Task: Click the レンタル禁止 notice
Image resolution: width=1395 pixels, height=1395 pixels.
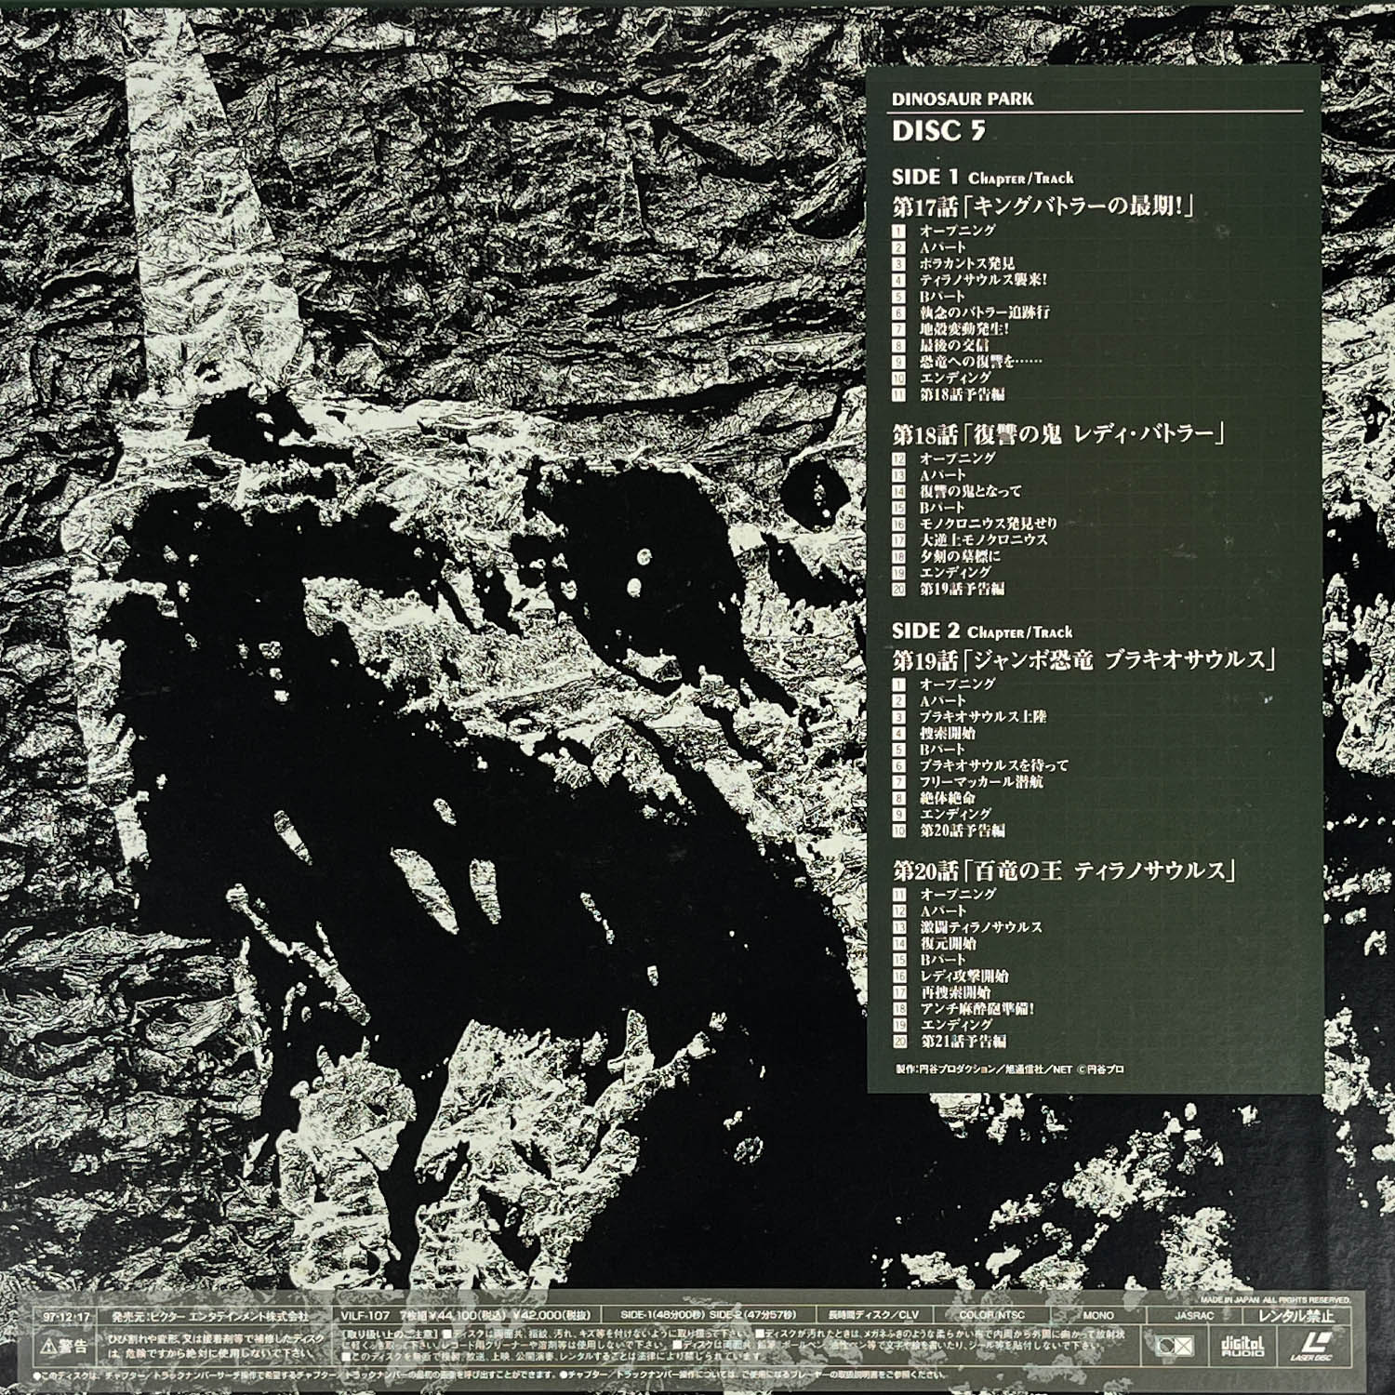Action: coord(1295,1316)
